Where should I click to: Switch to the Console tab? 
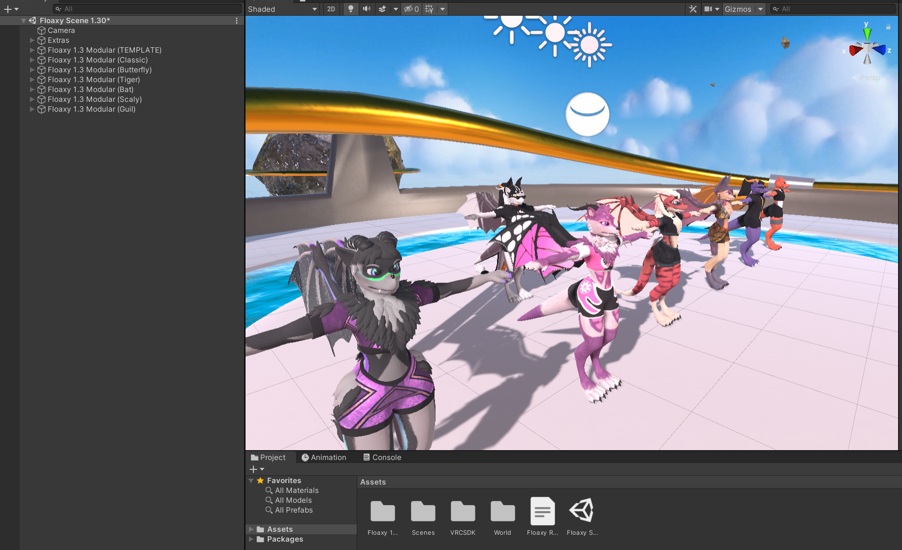382,457
